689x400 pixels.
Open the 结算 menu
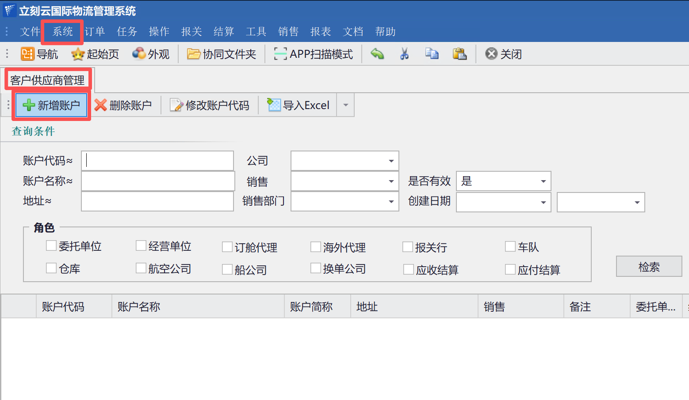point(224,31)
